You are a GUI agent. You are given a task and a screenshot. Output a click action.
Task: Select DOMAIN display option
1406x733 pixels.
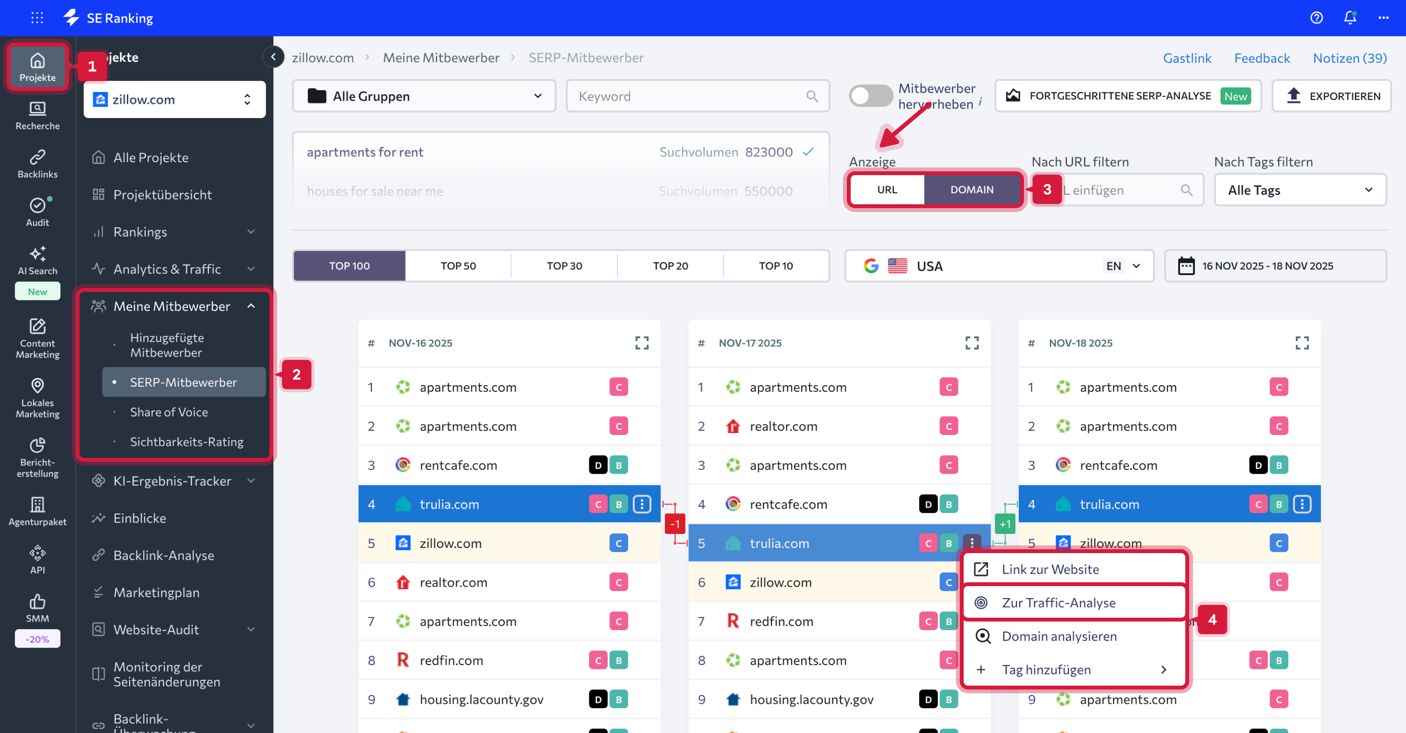[x=971, y=189]
